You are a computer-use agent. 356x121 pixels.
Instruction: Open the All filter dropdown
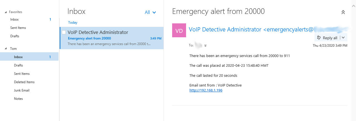150,12
